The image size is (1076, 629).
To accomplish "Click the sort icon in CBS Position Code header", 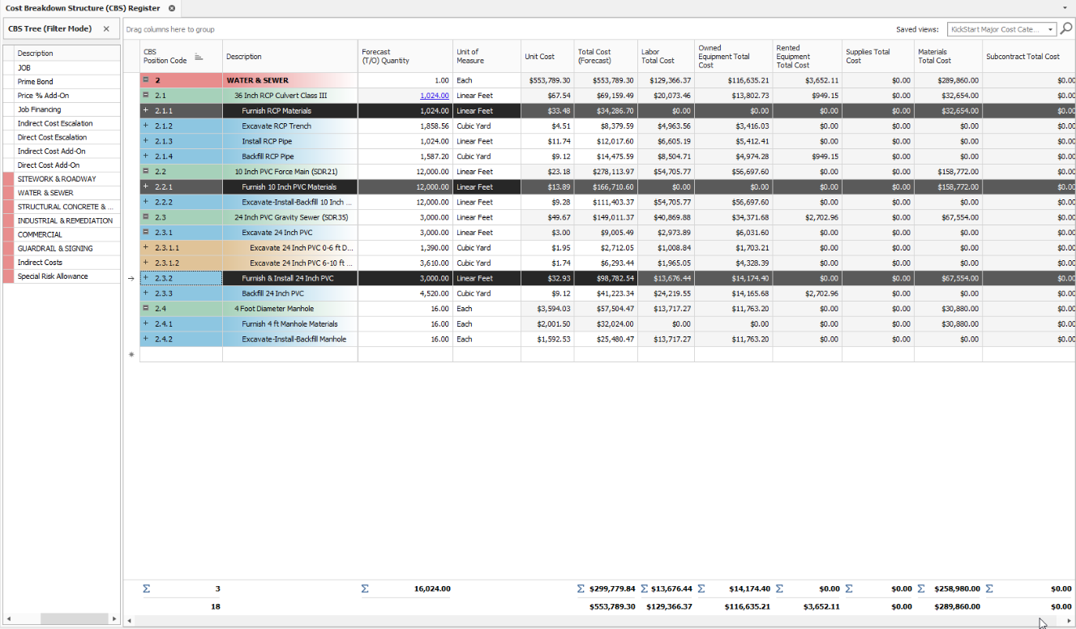I will click(199, 57).
